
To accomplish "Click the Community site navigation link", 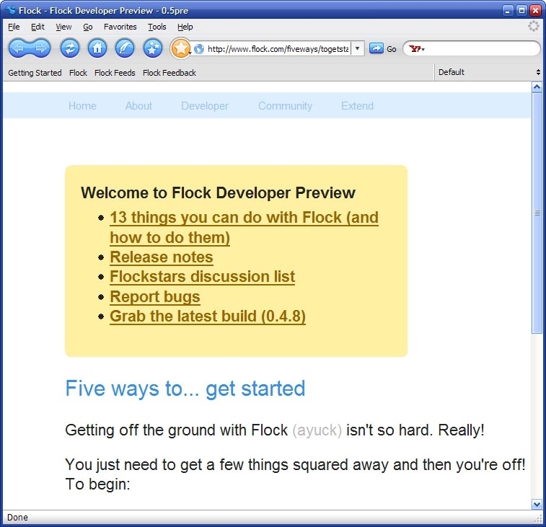I will [x=285, y=106].
